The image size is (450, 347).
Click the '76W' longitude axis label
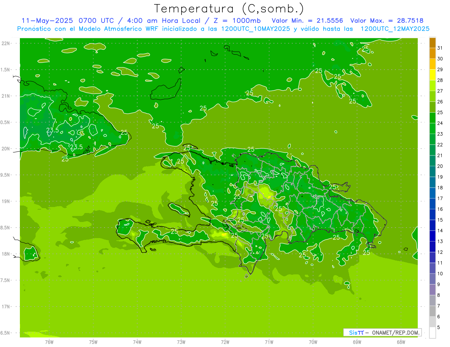(49, 342)
